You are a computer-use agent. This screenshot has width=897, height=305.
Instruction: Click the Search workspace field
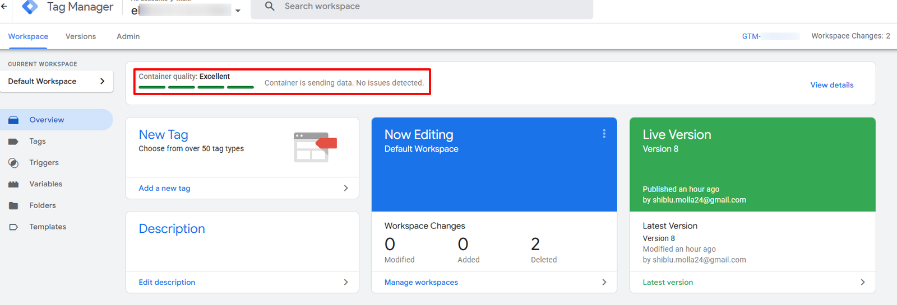click(422, 8)
